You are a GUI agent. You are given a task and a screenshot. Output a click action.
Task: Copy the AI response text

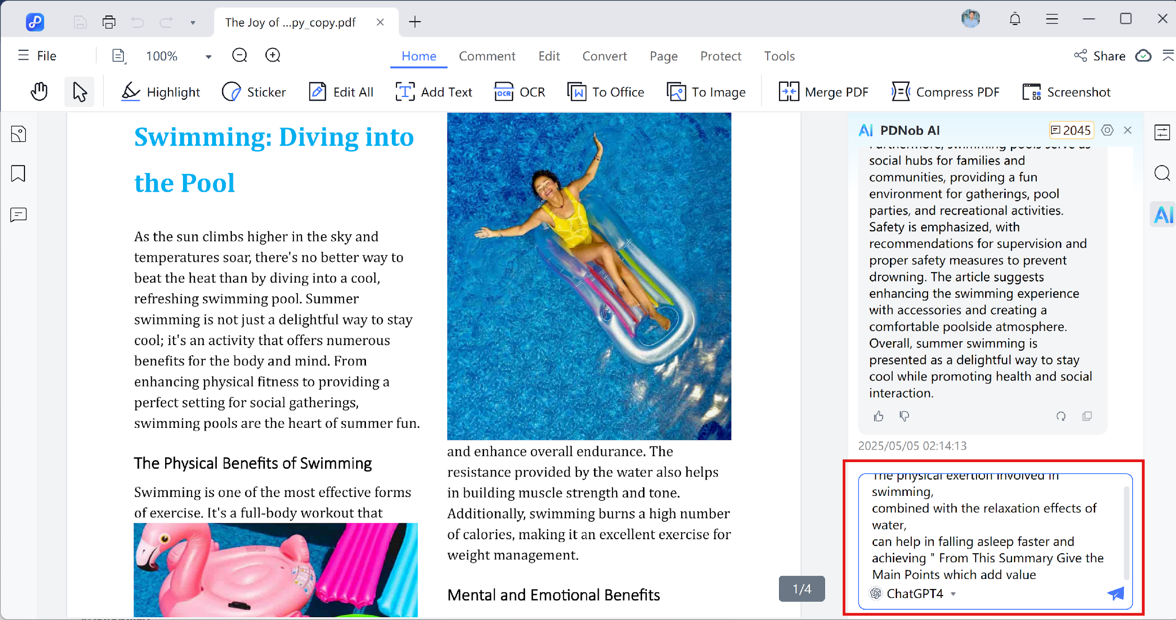coord(1087,416)
